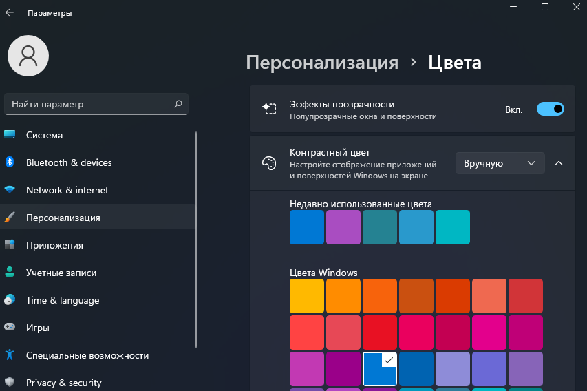Maximize the Параметры window
Screen dimensions: 587x391
click(x=545, y=7)
